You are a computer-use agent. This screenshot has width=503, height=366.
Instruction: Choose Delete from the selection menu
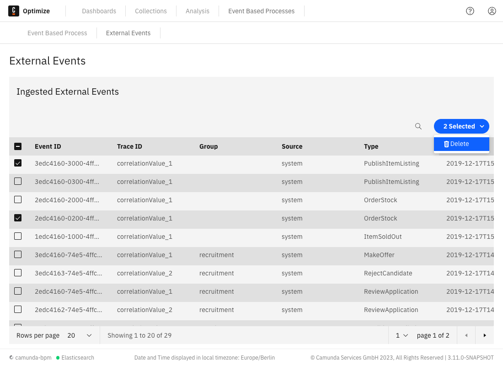click(461, 144)
